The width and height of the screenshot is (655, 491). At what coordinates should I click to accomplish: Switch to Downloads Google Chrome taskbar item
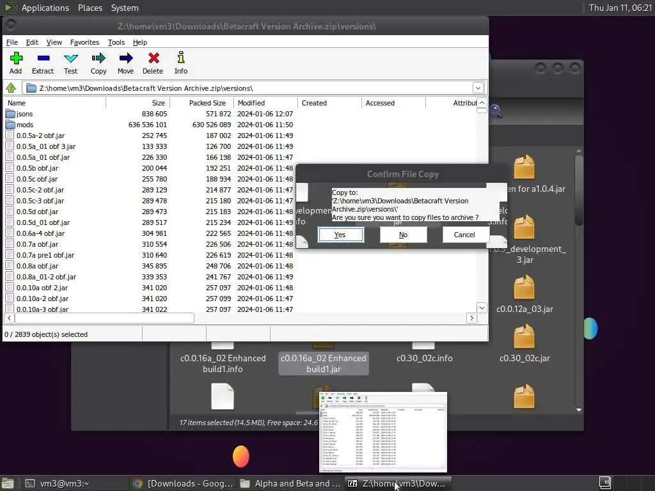tap(182, 483)
